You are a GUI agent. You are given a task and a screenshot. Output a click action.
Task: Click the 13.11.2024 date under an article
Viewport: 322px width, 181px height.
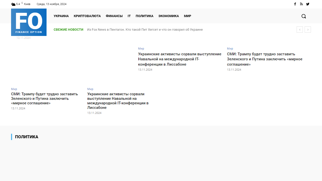[145, 70]
